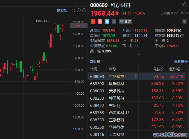Click 昨收价 value 1944.86
Image resolution: width=189 pixels, height=139 pixels.
(x=141, y=36)
